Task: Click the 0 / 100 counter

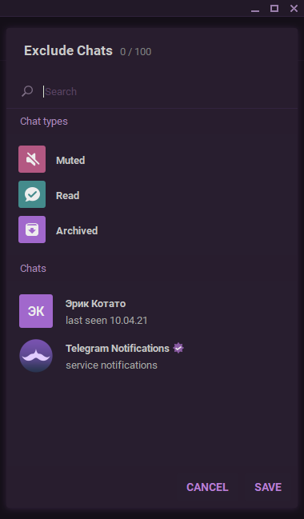Action: point(136,52)
